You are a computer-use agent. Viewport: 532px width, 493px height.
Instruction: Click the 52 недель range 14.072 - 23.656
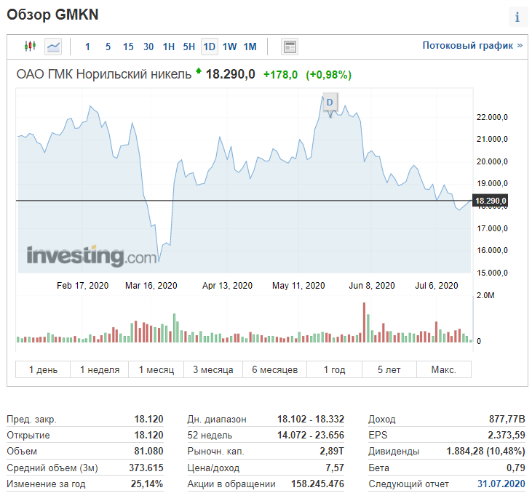[x=311, y=435]
